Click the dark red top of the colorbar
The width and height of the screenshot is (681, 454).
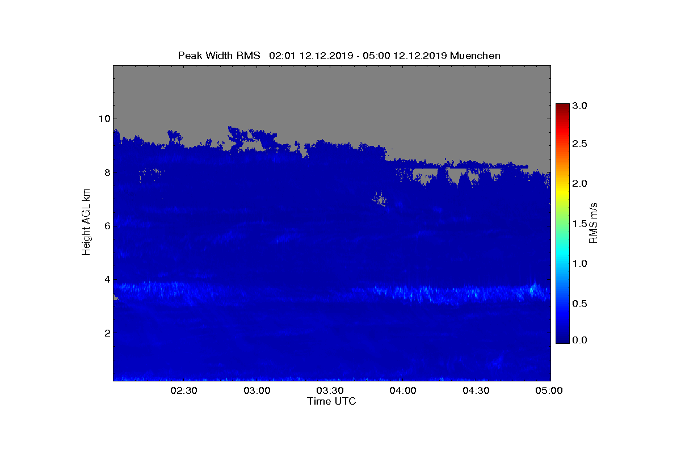[x=562, y=108]
